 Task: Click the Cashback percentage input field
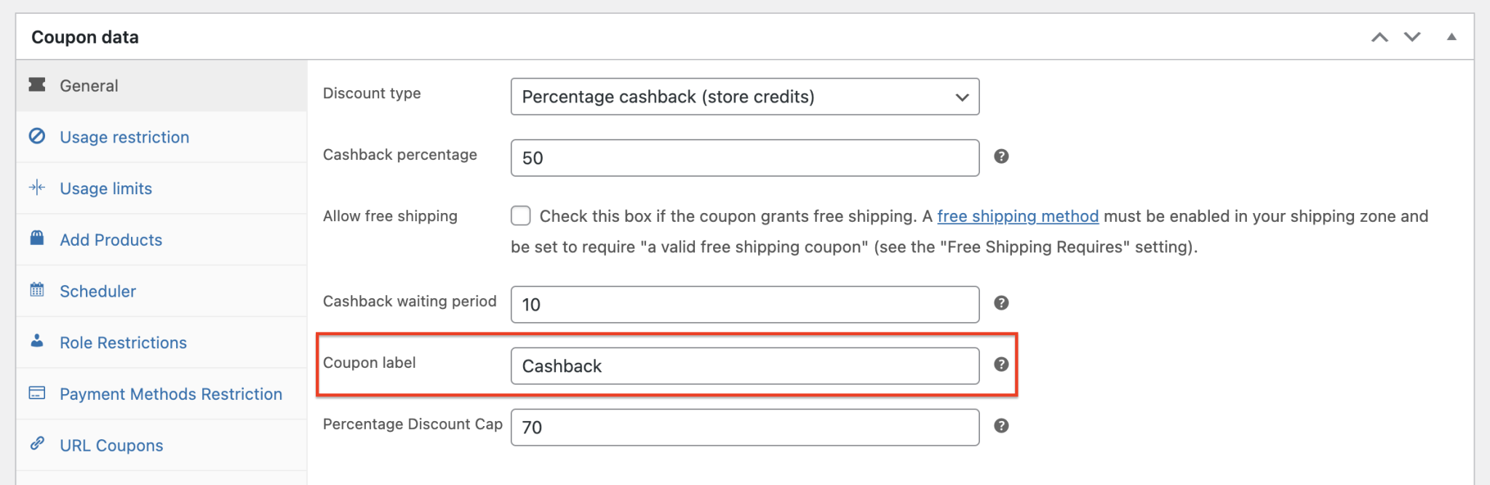tap(744, 158)
